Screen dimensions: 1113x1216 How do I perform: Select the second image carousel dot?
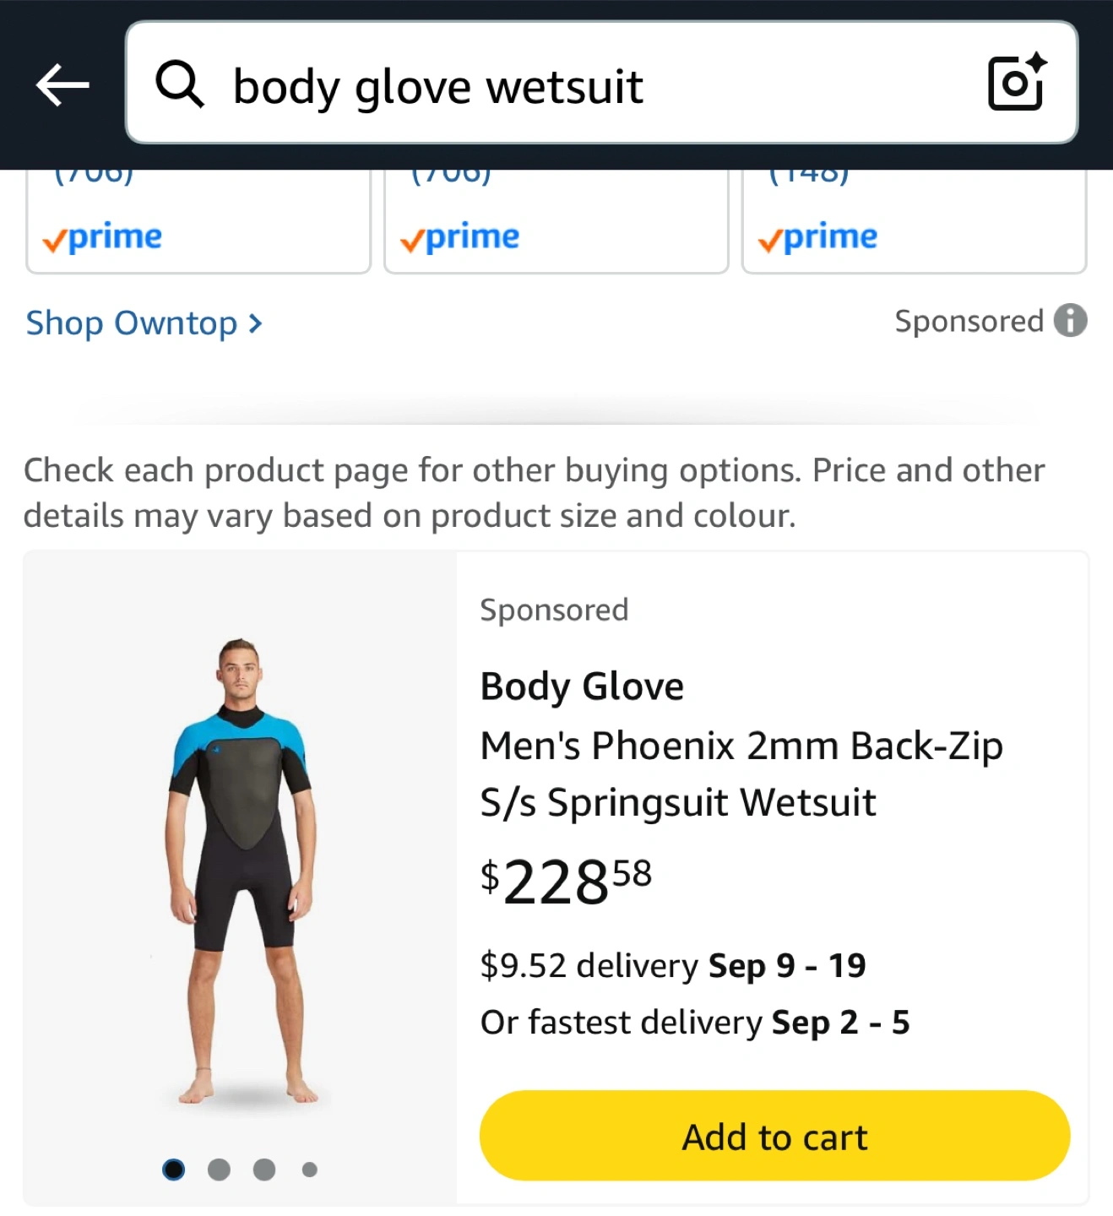pyautogui.click(x=219, y=1170)
